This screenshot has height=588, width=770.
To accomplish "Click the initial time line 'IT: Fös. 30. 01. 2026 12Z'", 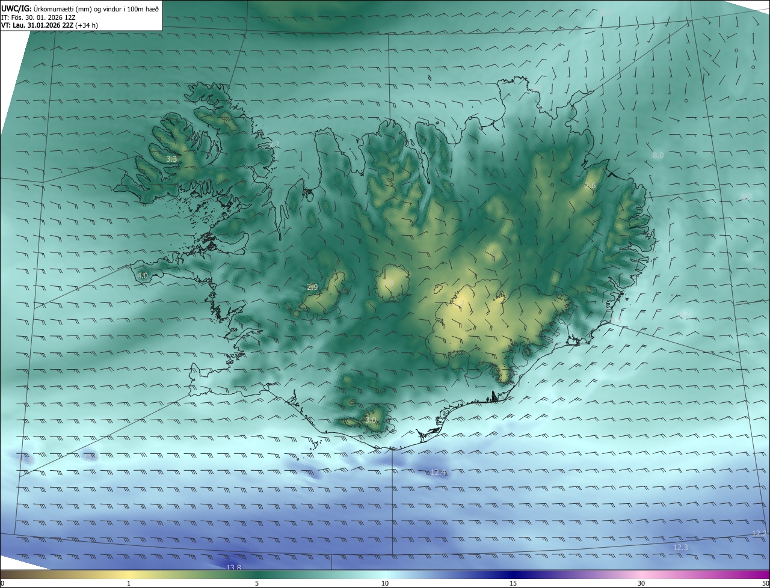I will click(x=38, y=17).
